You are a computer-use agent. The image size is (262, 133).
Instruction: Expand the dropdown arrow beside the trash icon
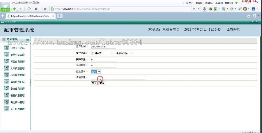[x=258, y=15]
